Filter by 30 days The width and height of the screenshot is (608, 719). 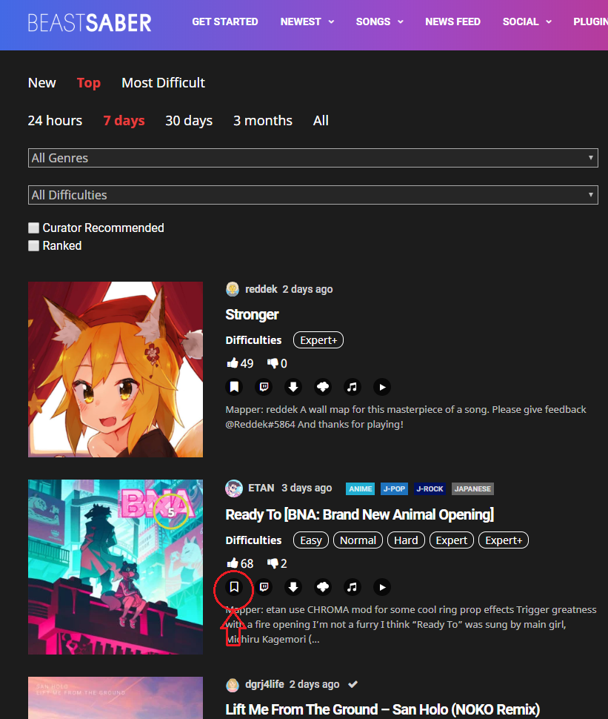[x=189, y=120]
